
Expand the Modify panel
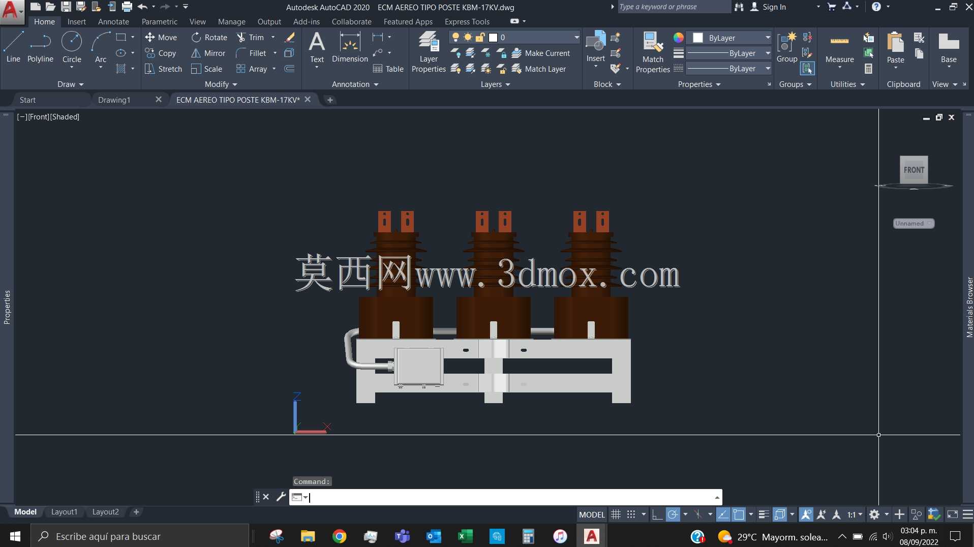pyautogui.click(x=221, y=84)
